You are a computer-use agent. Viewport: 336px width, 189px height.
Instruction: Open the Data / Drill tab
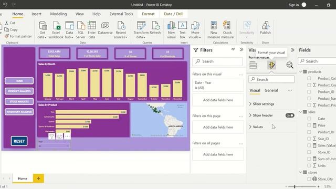pyautogui.click(x=174, y=14)
